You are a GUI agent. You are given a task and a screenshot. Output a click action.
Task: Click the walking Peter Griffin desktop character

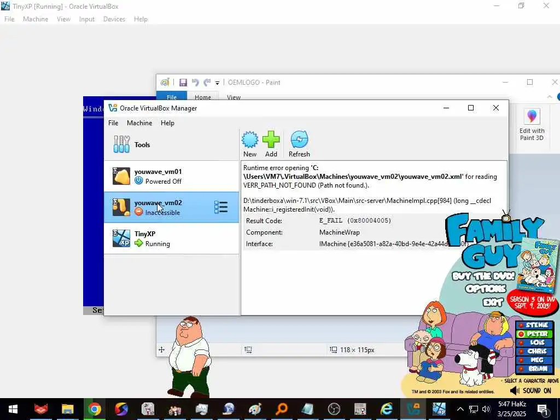tap(189, 357)
